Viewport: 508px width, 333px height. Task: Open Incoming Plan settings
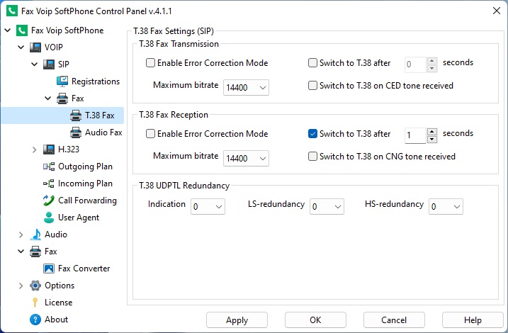[x=85, y=184]
